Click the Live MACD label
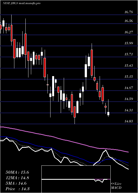Image resolution: width=138 pixels, height=193 pixels. click(x=116, y=186)
